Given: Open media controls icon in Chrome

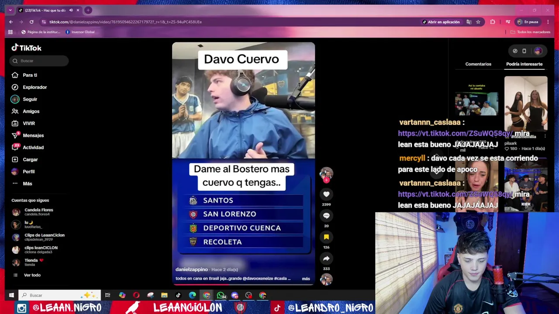Looking at the screenshot, I should (x=507, y=22).
